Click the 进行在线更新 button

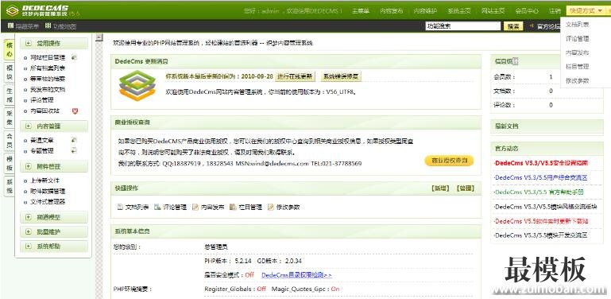[295, 76]
